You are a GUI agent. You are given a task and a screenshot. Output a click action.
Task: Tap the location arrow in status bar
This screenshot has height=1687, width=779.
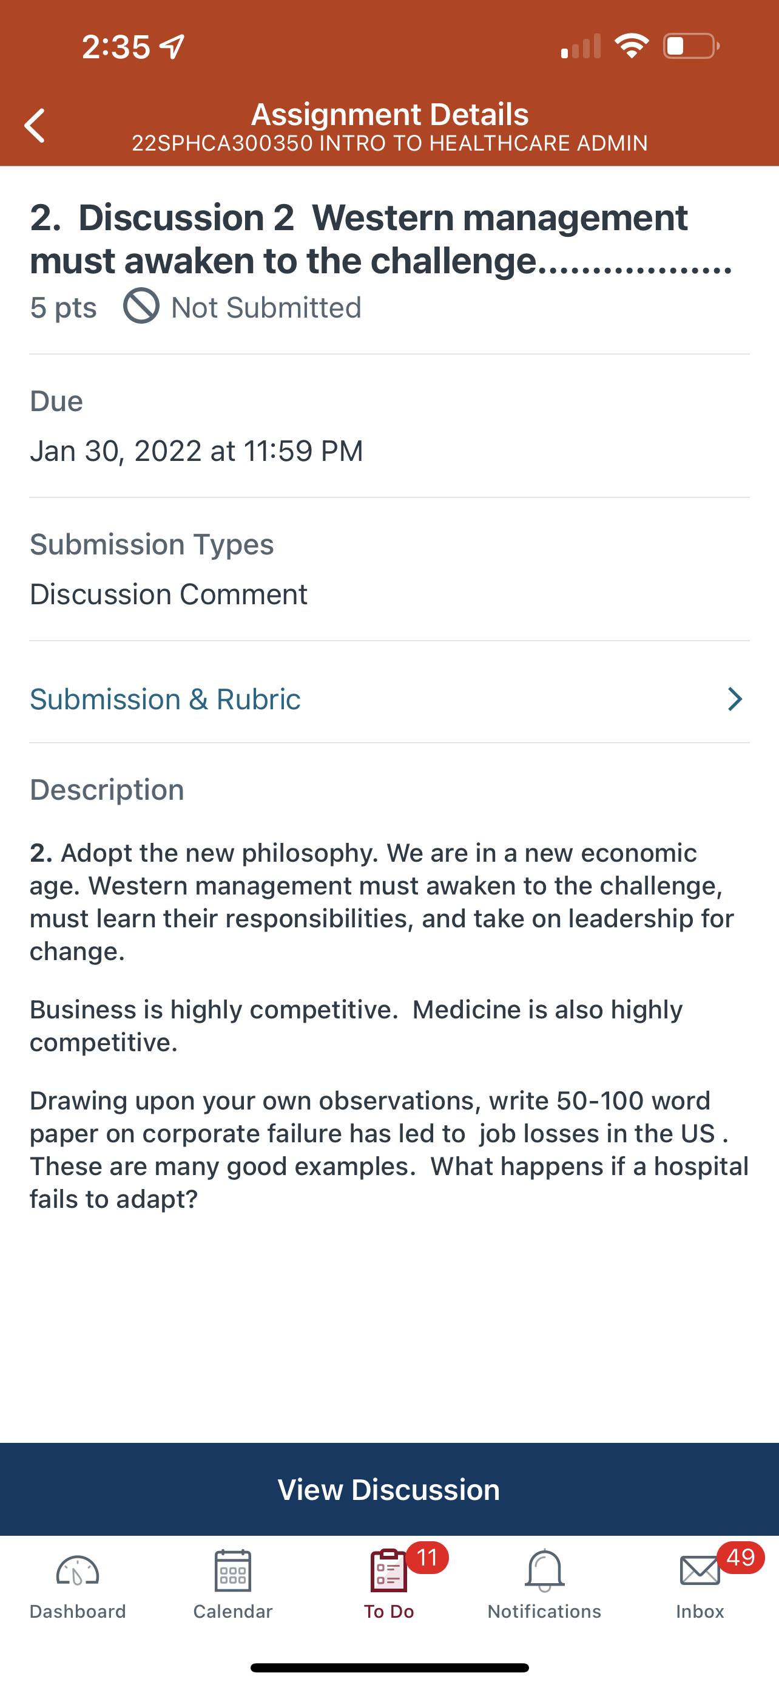[173, 47]
